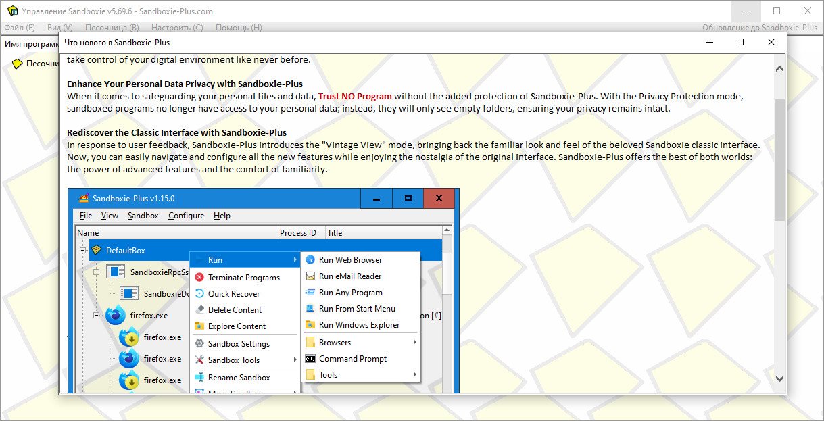The height and width of the screenshot is (421, 824).
Task: Click the Sandbox Settings gear icon
Action: [x=199, y=343]
